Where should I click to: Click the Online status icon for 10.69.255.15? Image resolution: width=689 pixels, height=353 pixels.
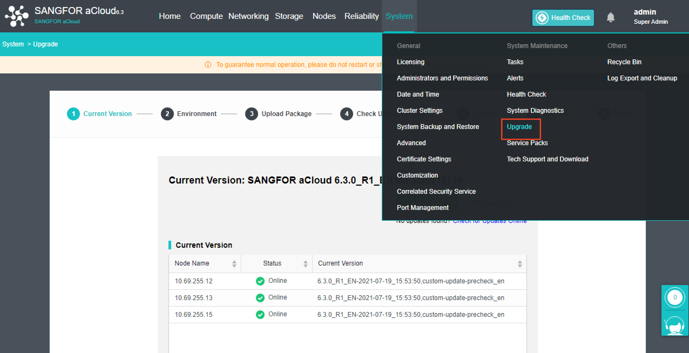click(260, 315)
